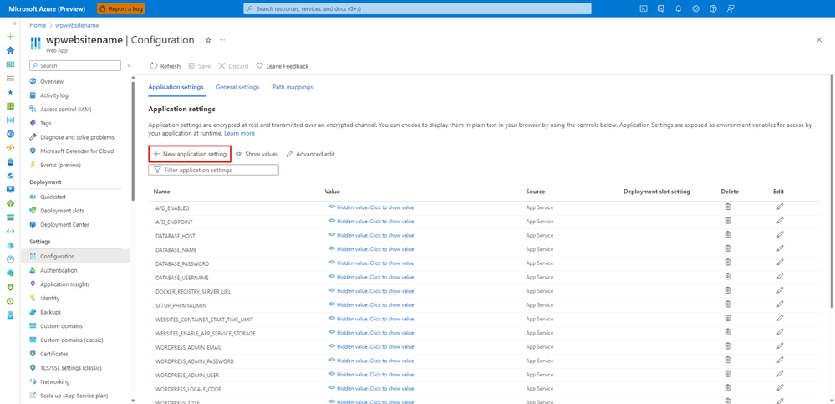835x404 pixels.
Task: Switch to the General settings tab
Action: [x=237, y=87]
